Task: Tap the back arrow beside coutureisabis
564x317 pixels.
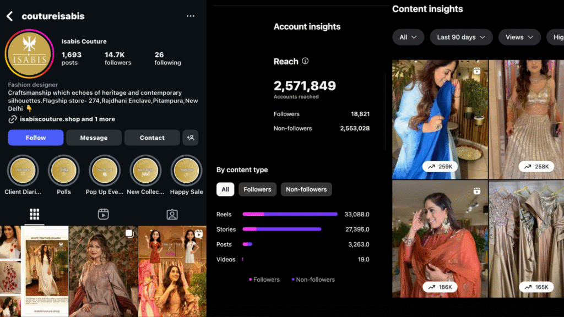Action: (9, 16)
